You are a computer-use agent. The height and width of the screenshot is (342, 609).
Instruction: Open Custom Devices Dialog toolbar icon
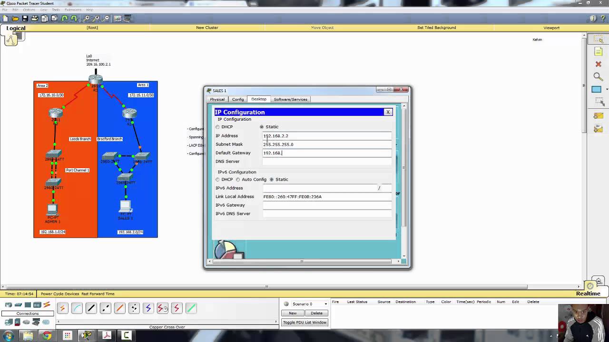(128, 19)
